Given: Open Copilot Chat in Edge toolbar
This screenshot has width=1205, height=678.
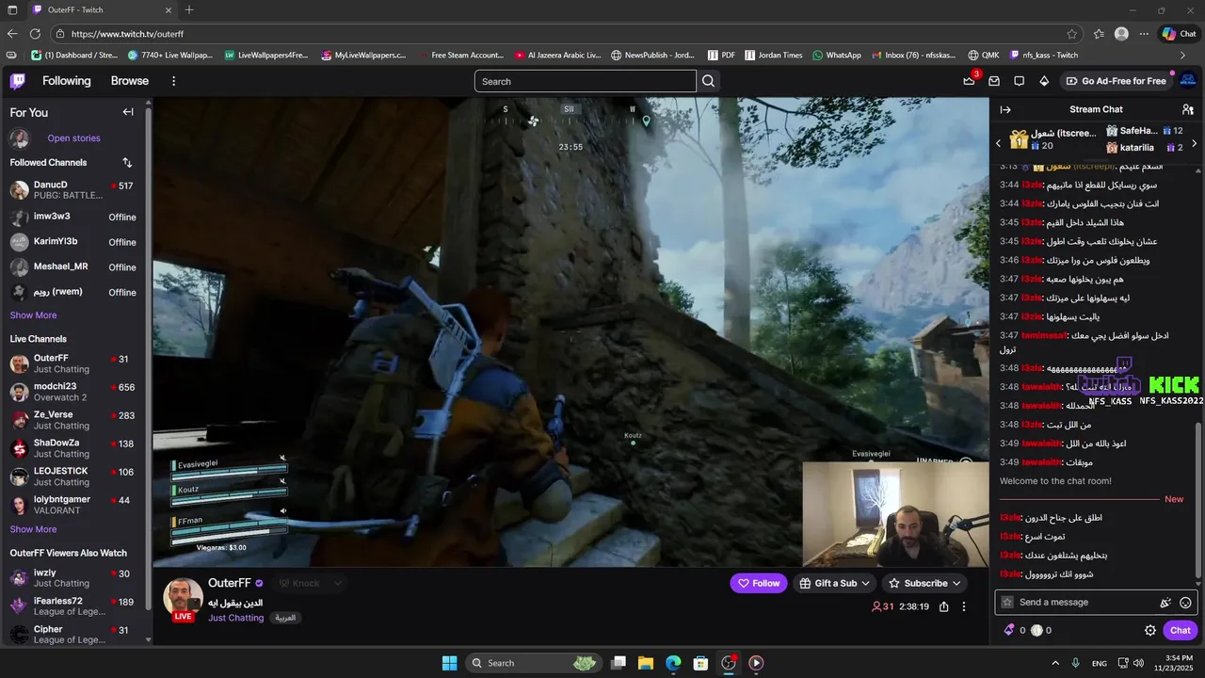Looking at the screenshot, I should click(x=1179, y=34).
